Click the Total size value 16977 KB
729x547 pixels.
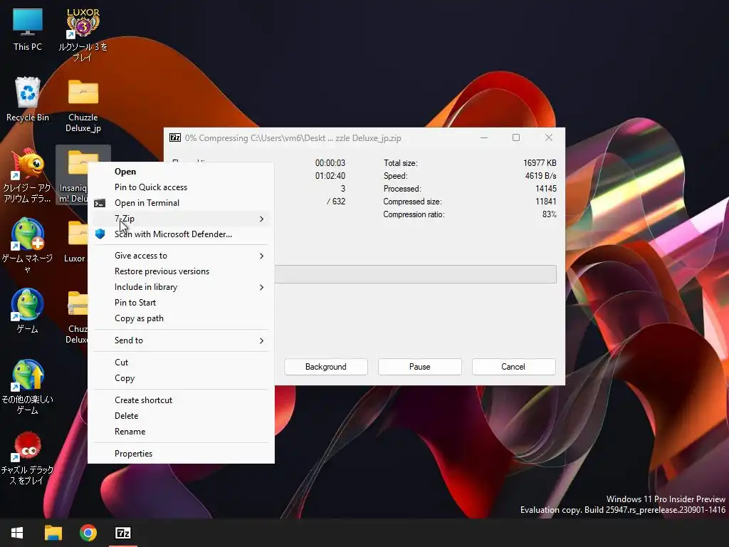[x=540, y=163]
